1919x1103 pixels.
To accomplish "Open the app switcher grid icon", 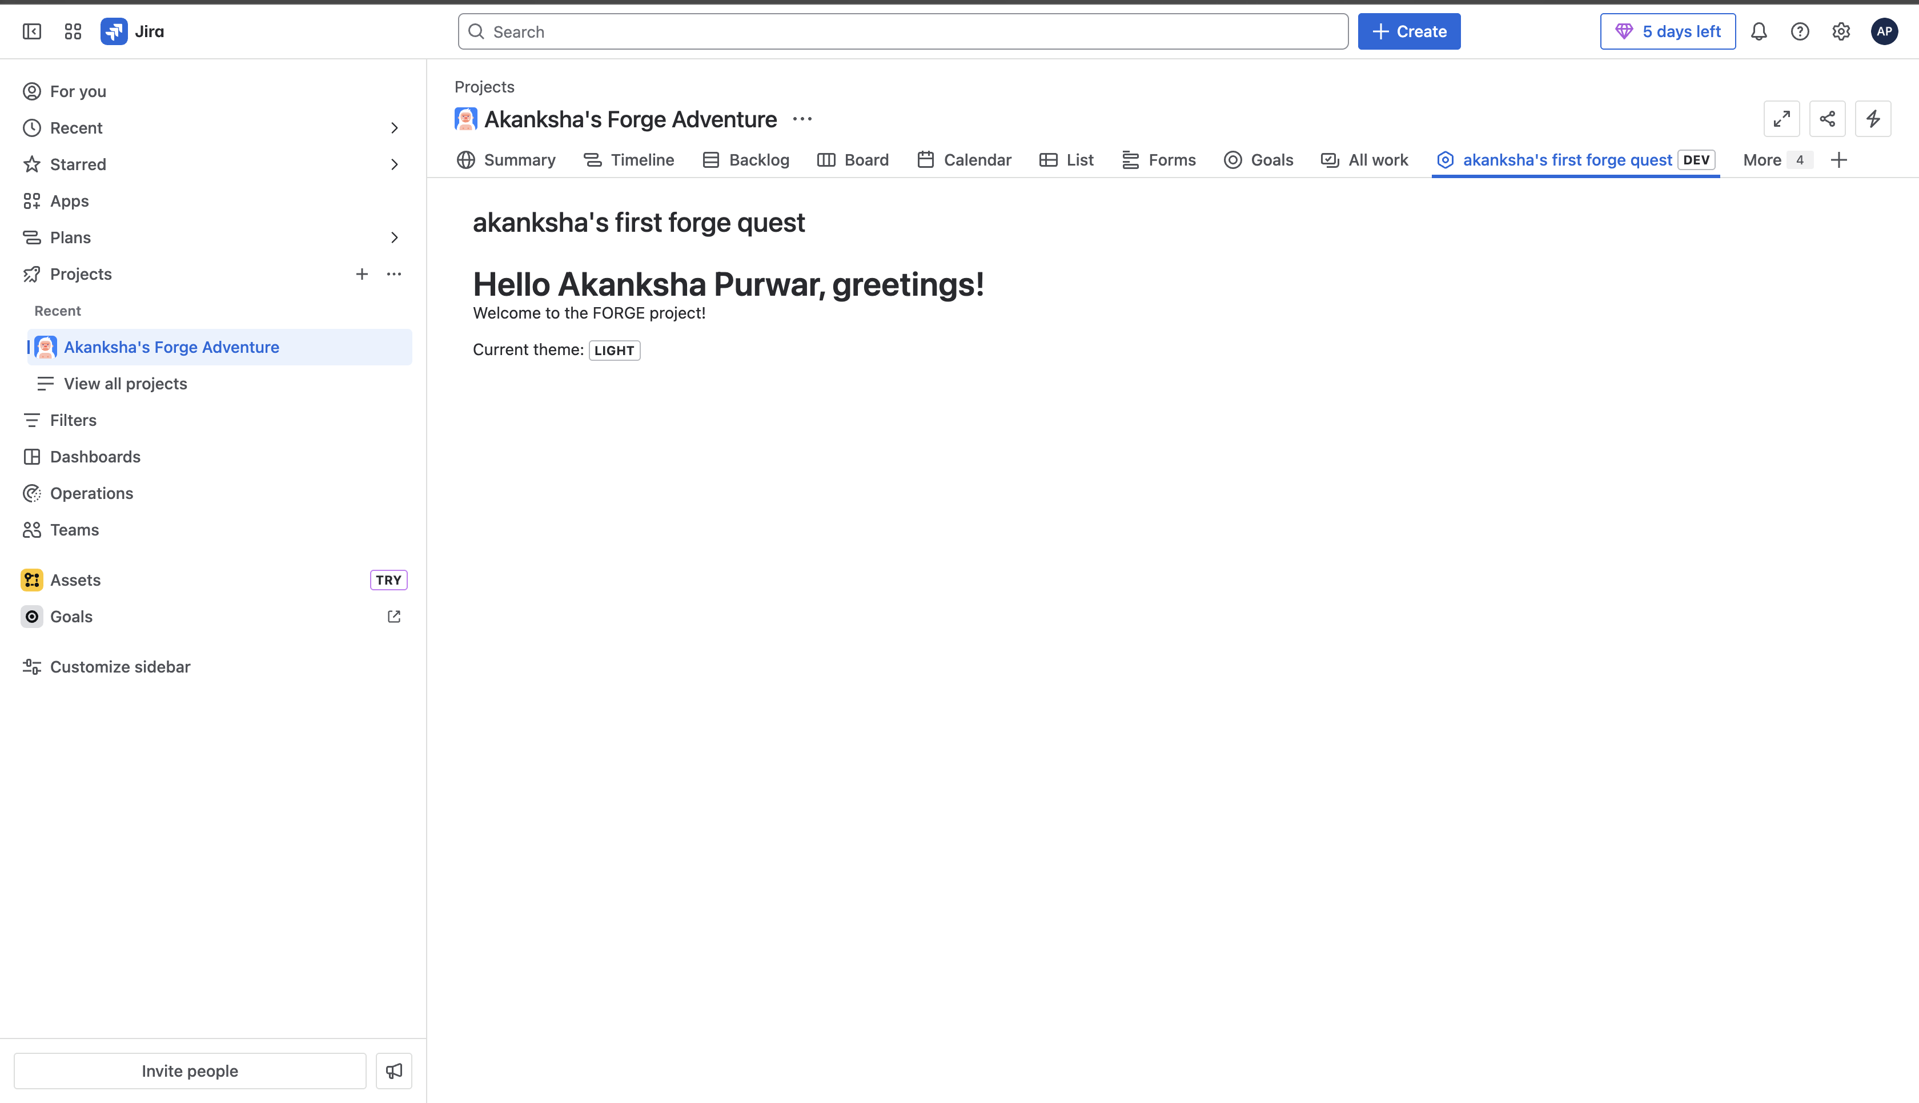I will [73, 31].
